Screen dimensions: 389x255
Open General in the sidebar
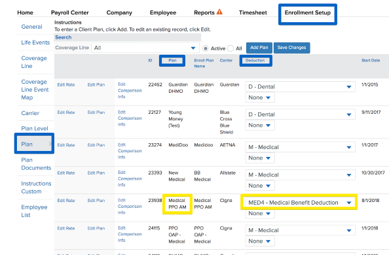(x=31, y=27)
